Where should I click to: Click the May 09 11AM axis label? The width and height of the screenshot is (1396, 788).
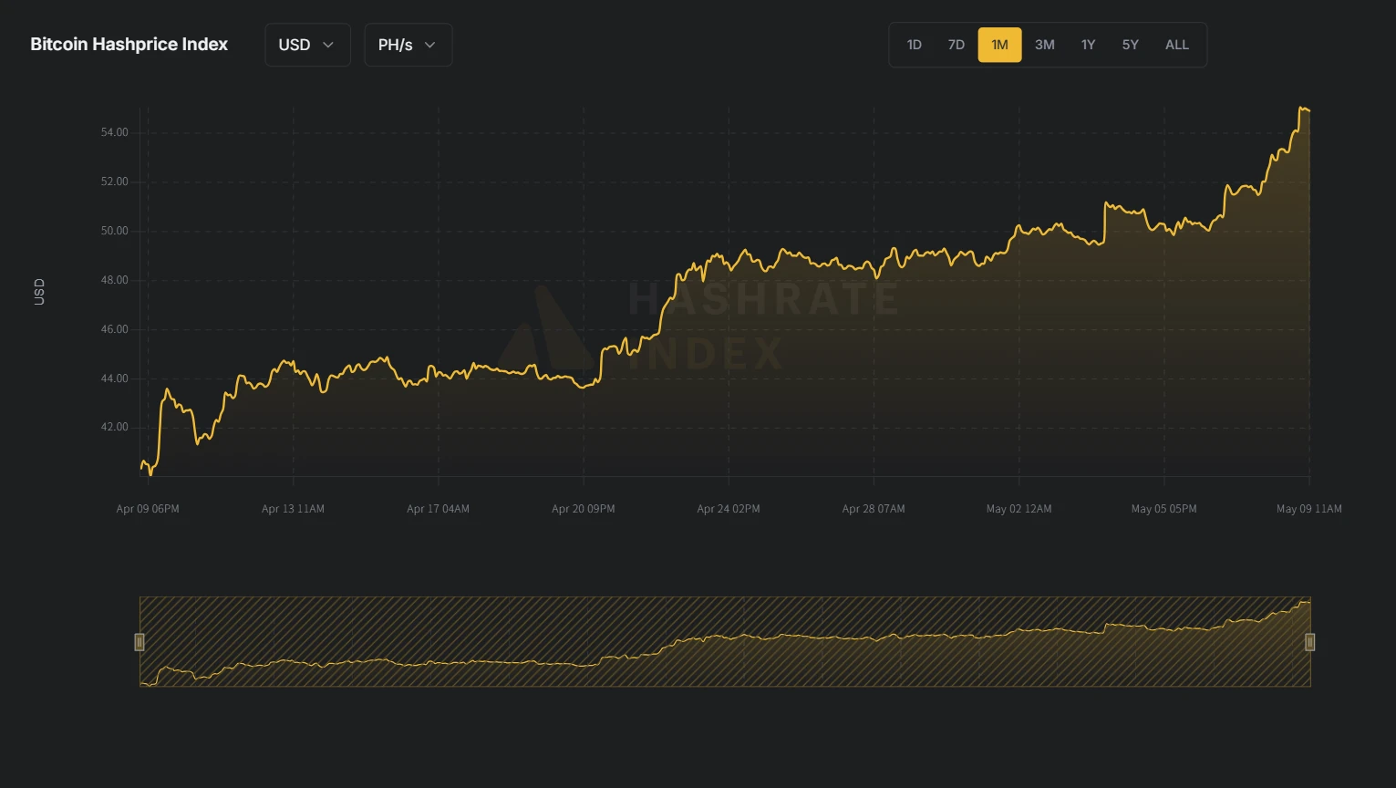click(x=1308, y=509)
